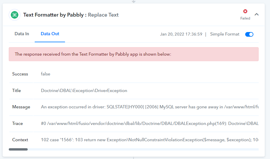270x159 pixels.
Task: Click the Trace field label
Action: click(17, 123)
